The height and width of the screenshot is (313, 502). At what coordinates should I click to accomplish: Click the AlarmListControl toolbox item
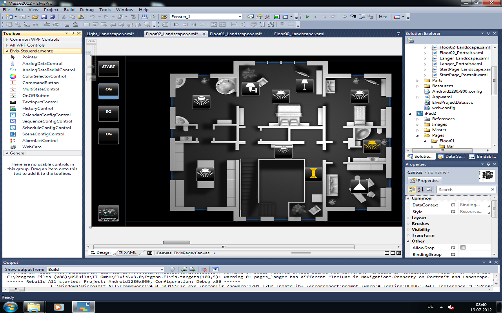[40, 140]
